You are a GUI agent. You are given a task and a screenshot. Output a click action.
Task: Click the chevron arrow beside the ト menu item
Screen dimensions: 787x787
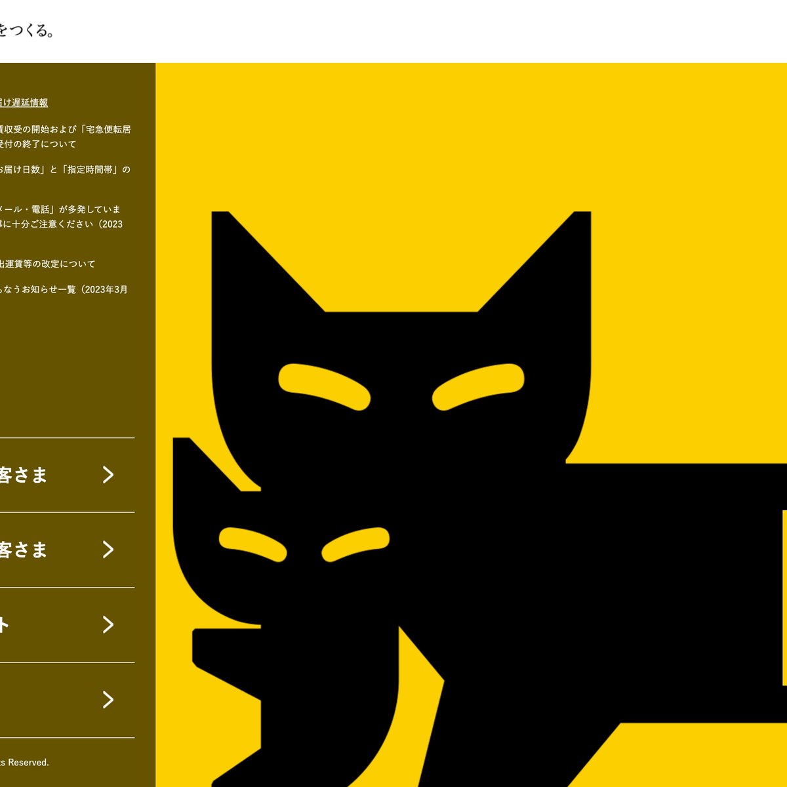click(108, 625)
